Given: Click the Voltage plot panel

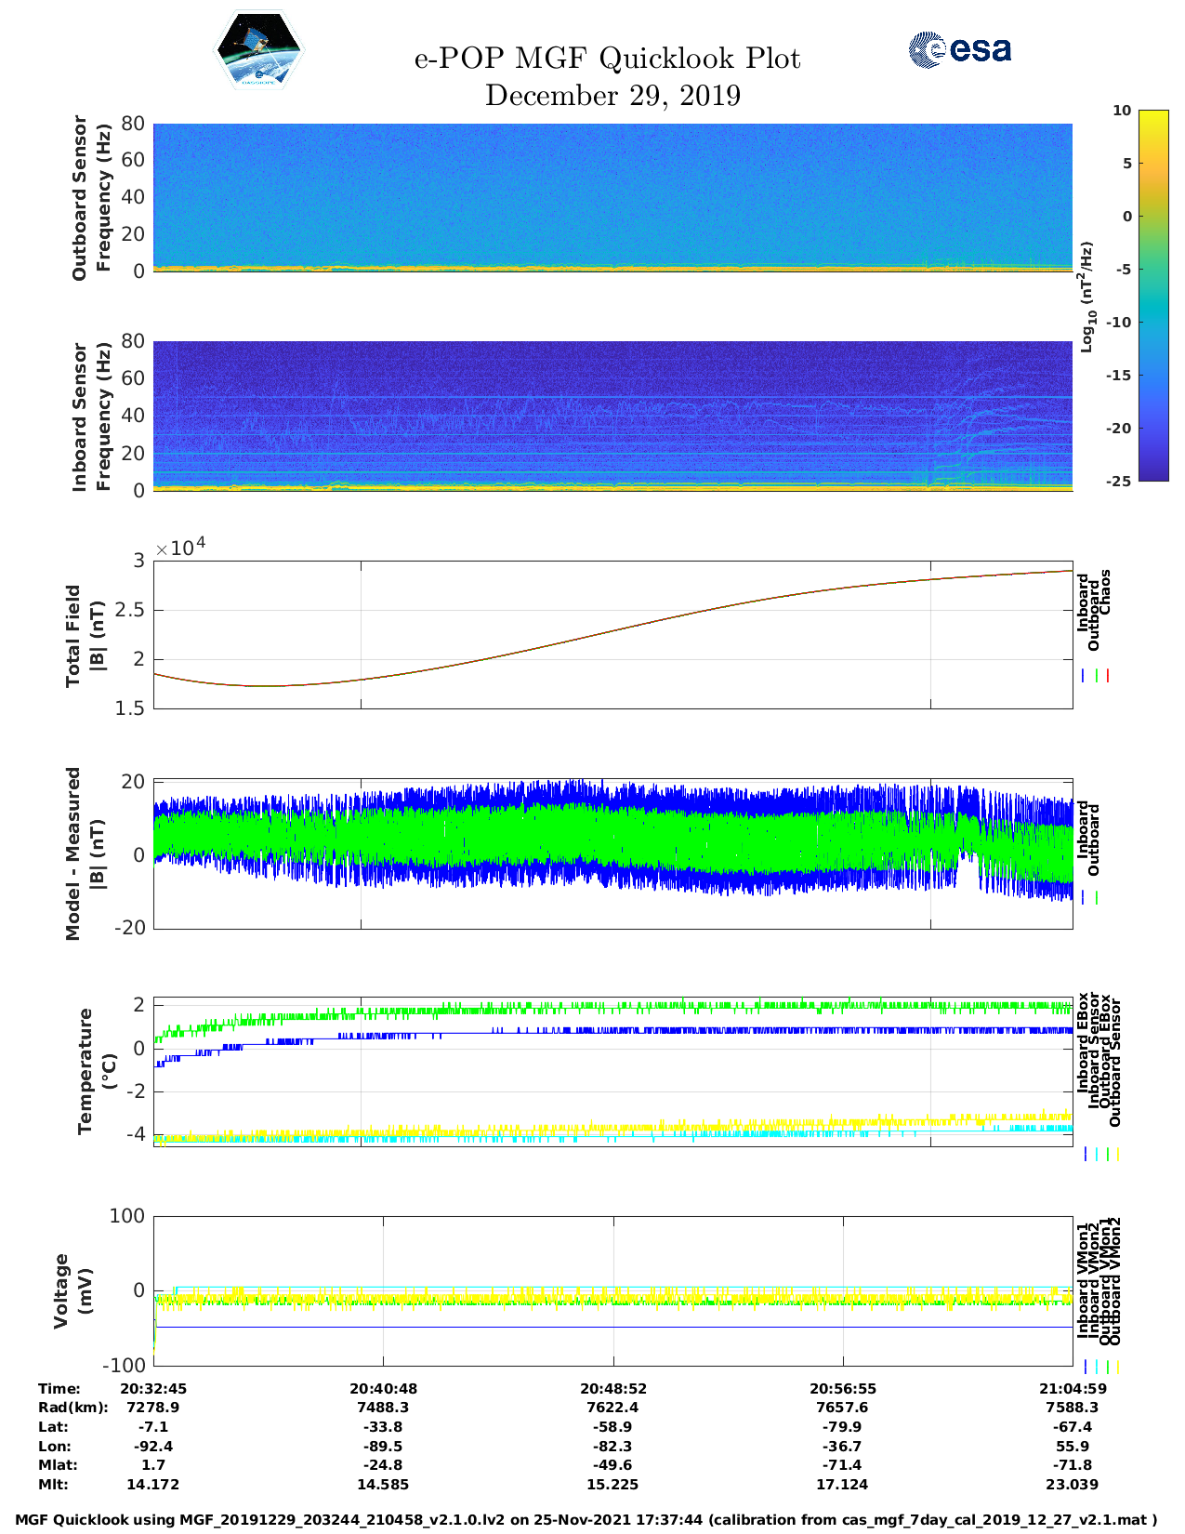Looking at the screenshot, I should 612,1291.
